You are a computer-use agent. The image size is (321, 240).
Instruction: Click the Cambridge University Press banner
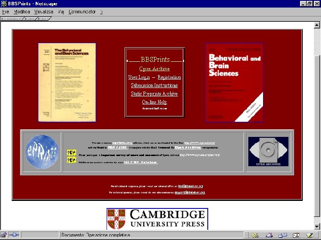(x=157, y=219)
